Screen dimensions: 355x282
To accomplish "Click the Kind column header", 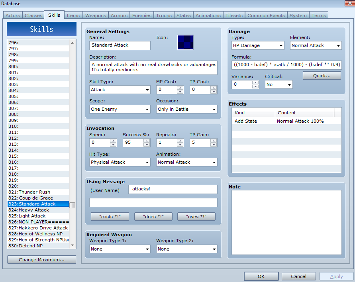I will pos(253,113).
